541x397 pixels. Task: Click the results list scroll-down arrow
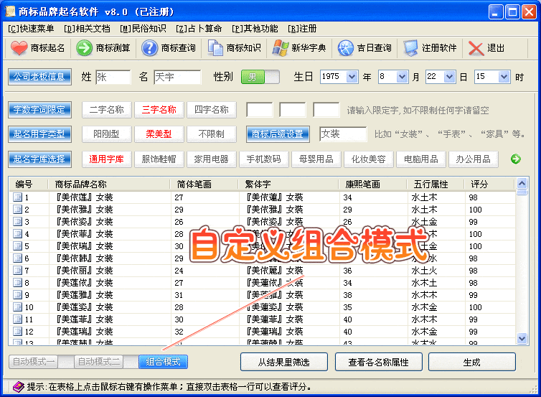[522, 339]
